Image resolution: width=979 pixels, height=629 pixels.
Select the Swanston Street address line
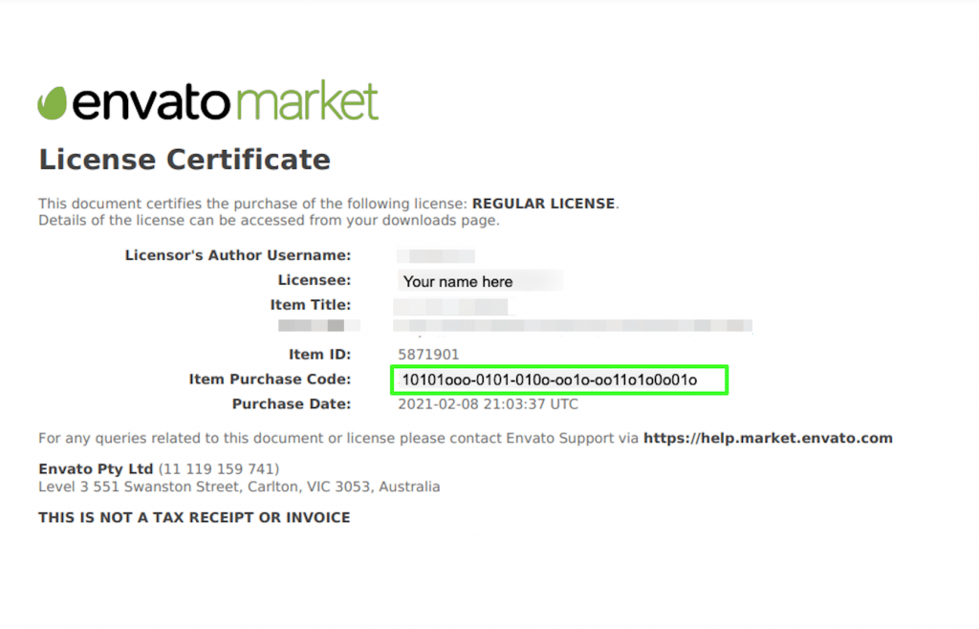[x=239, y=487]
